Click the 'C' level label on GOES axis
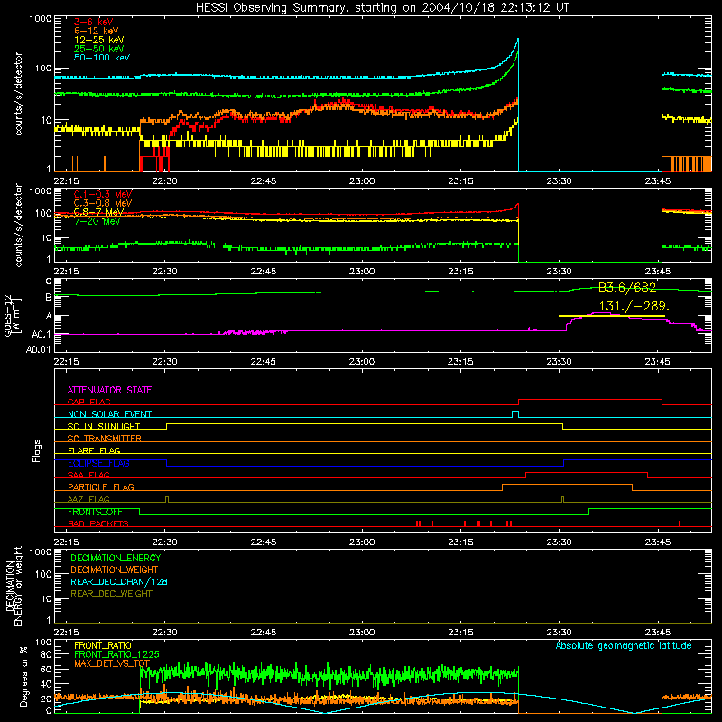The width and height of the screenshot is (722, 722). (49, 282)
